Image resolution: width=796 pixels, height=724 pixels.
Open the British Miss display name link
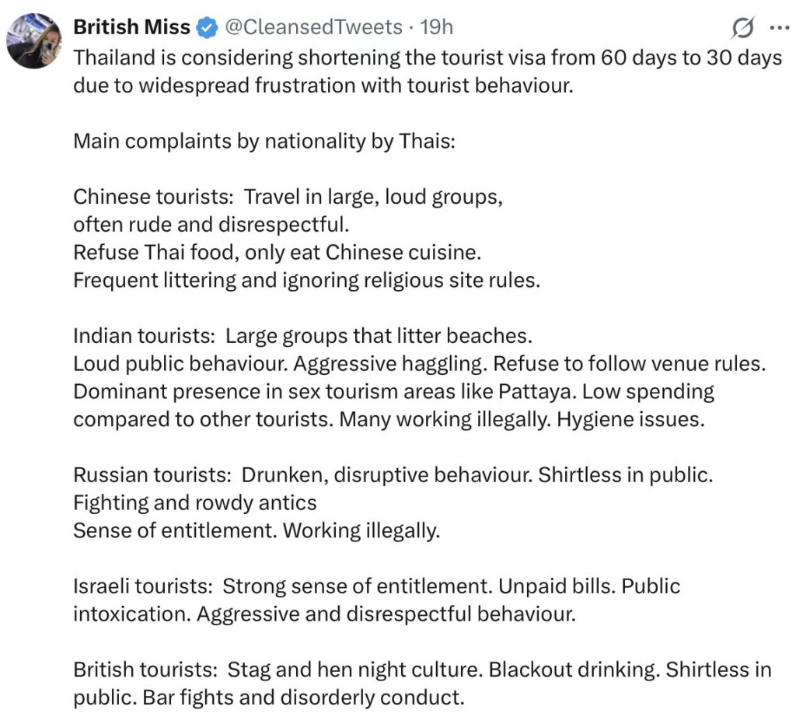pyautogui.click(x=131, y=27)
